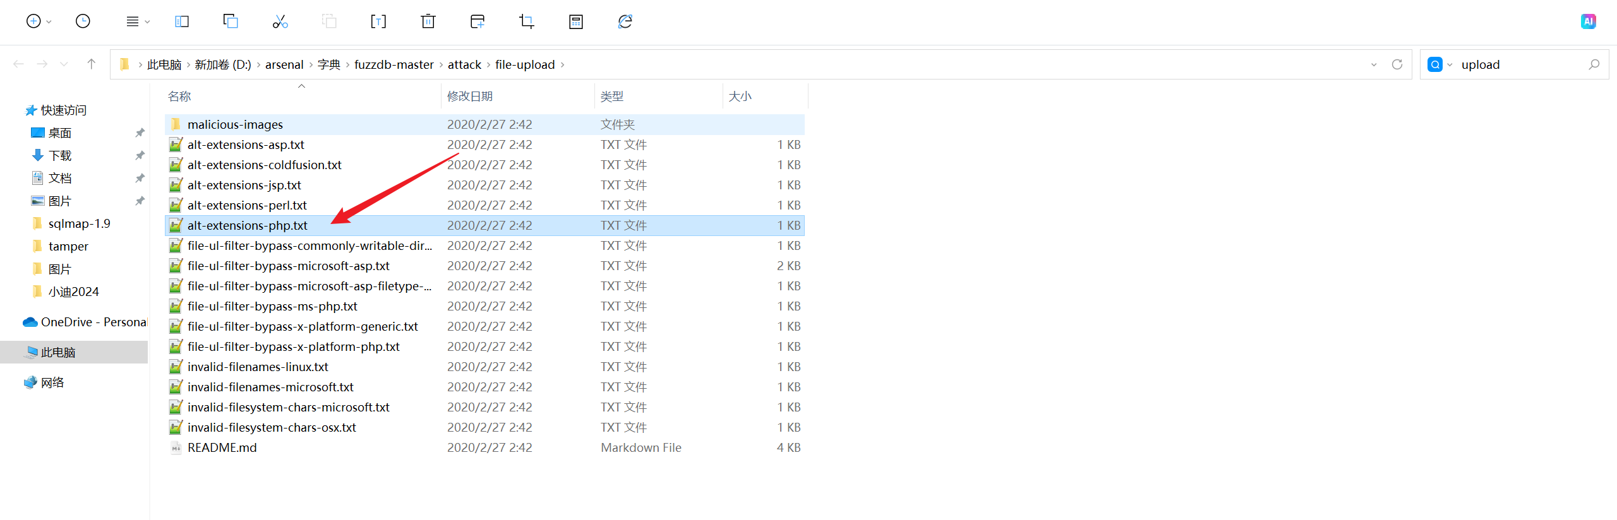Open 下载 in quick access
The image size is (1617, 520).
coord(59,155)
